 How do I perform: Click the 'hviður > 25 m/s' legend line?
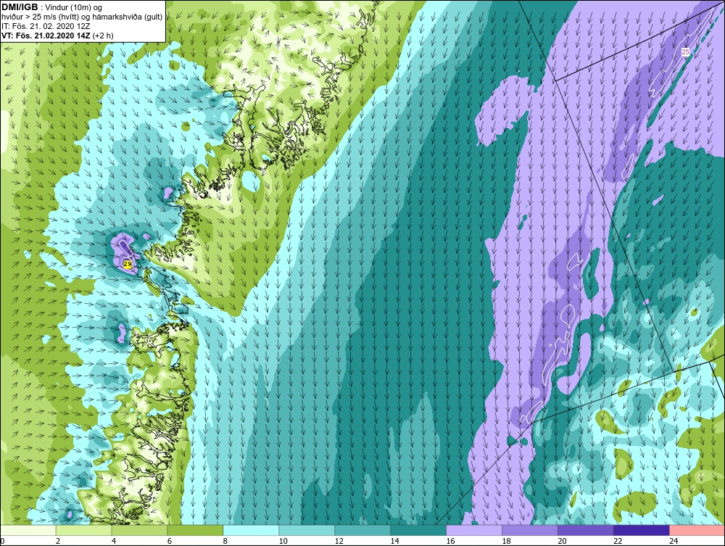(82, 17)
